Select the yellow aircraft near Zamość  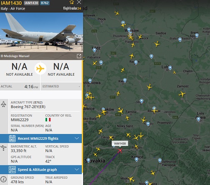click(182, 94)
